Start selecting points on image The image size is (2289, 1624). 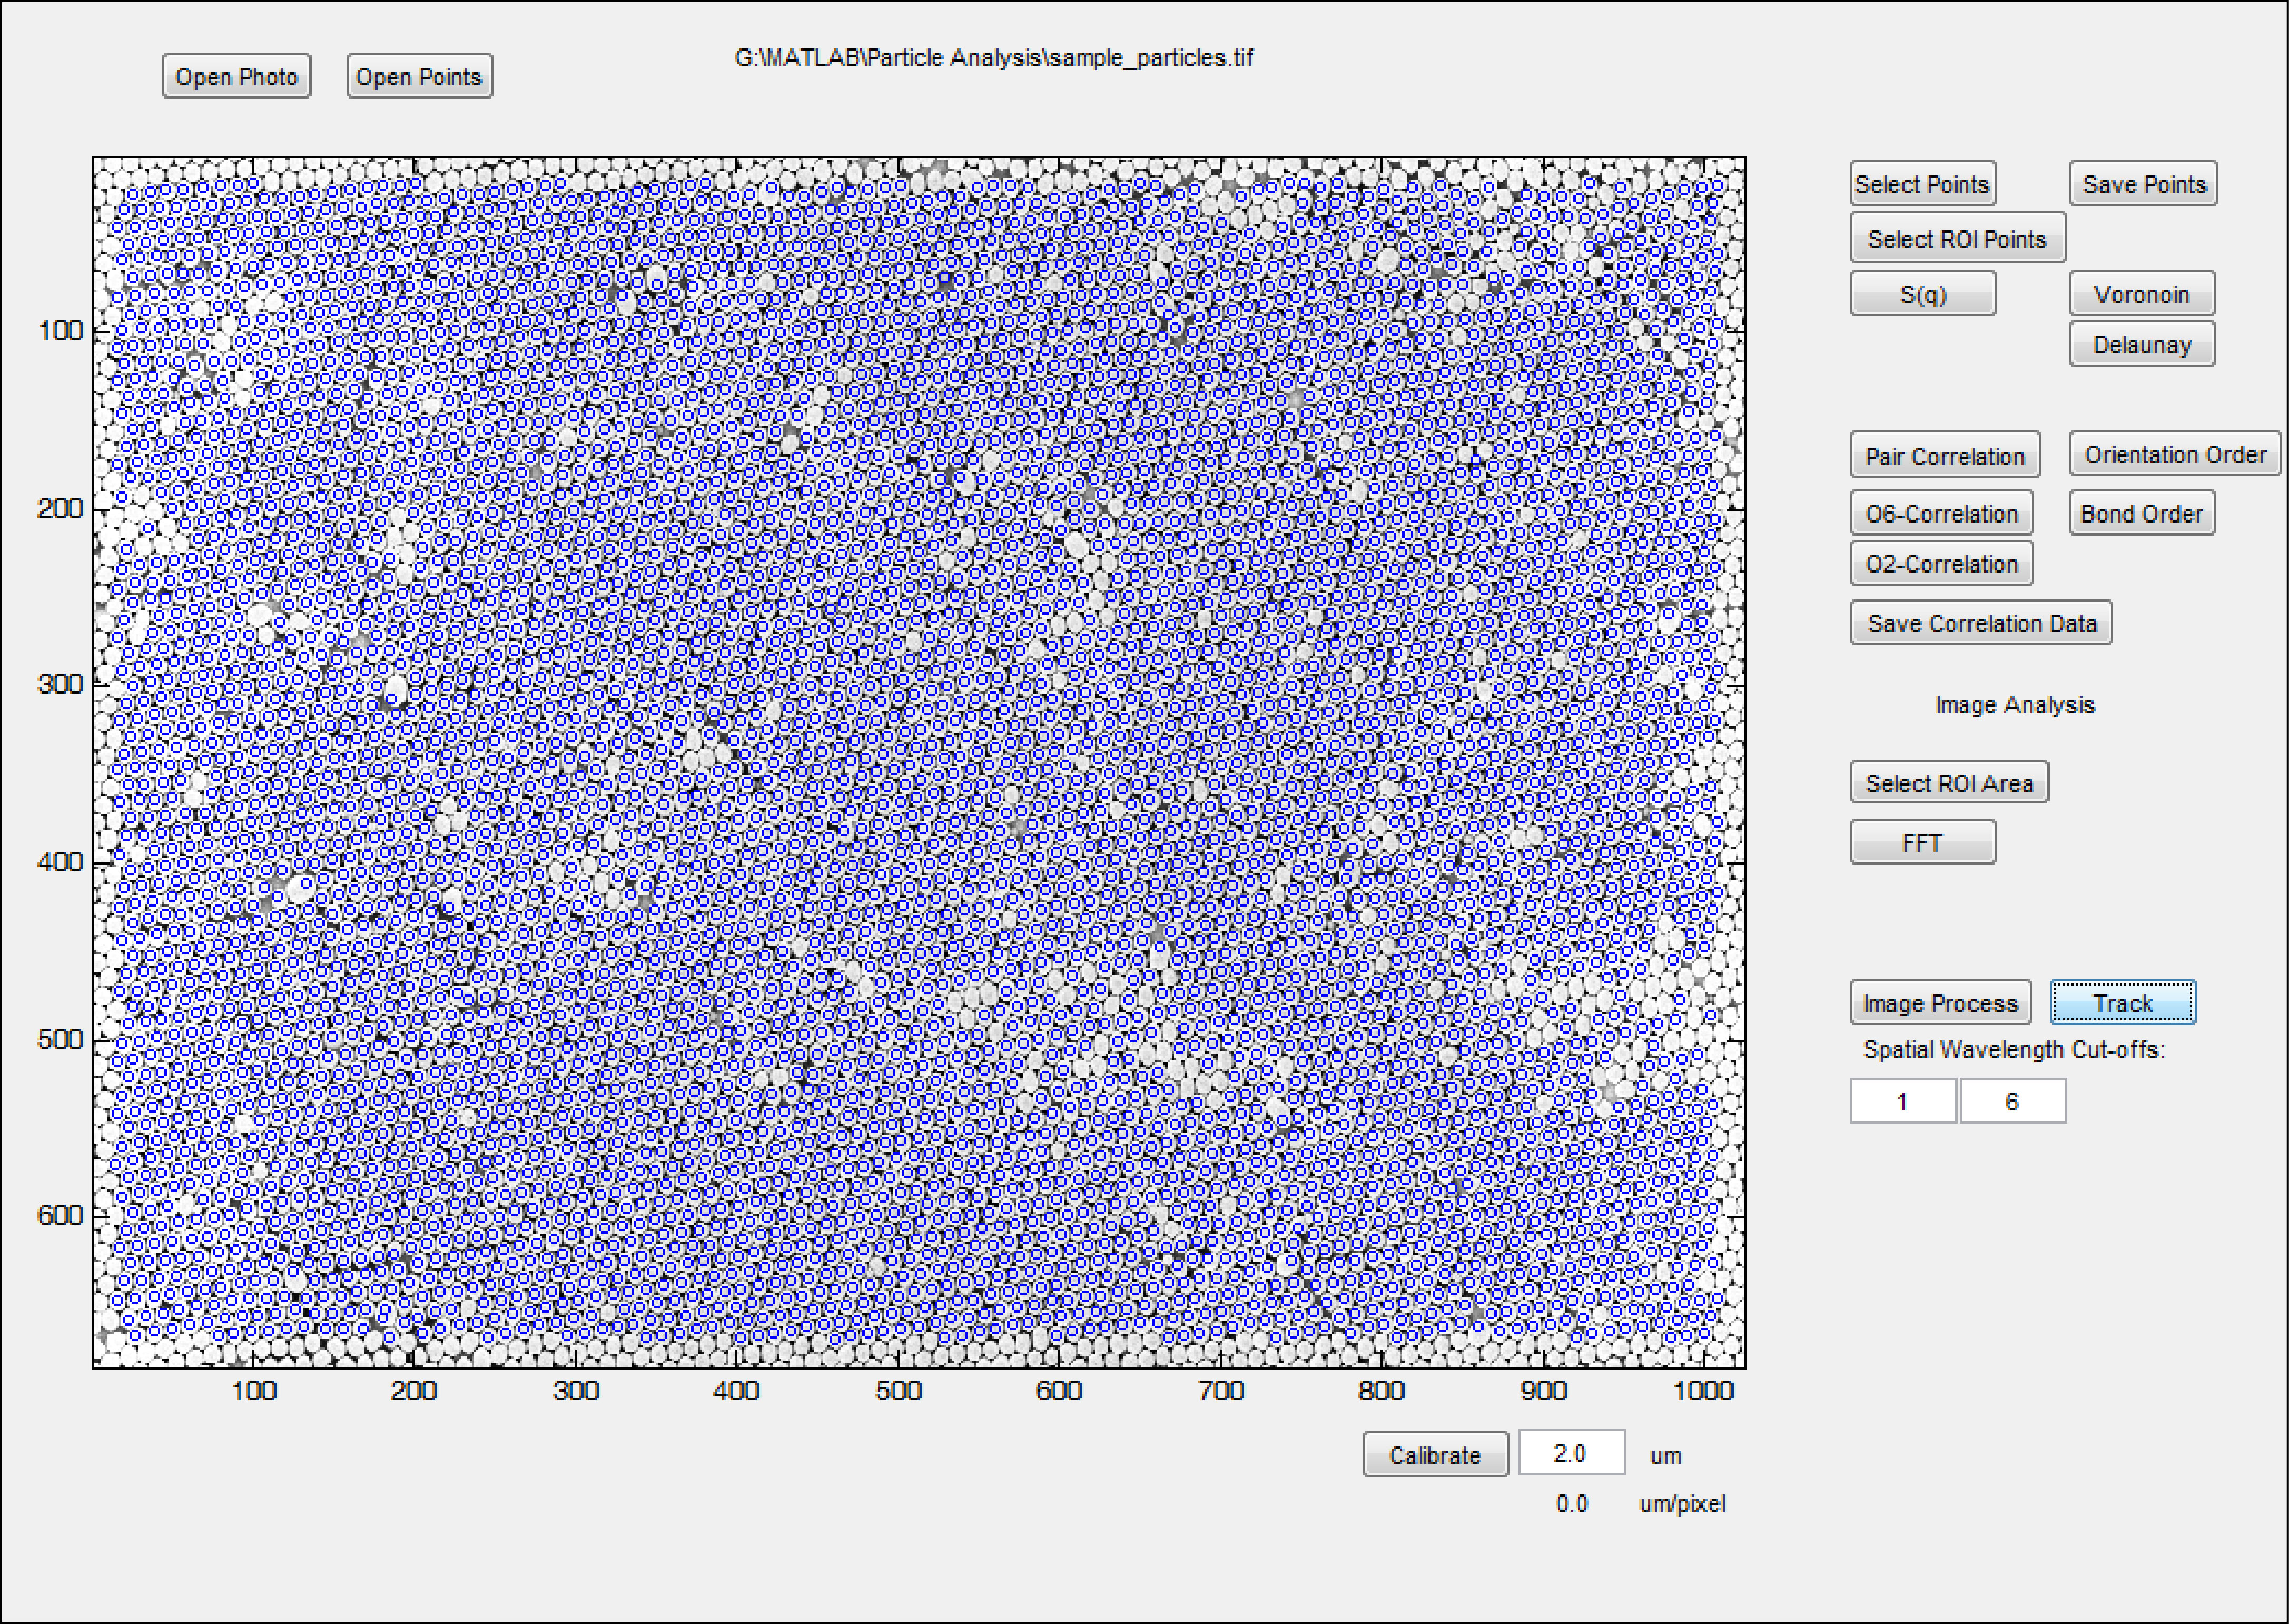1922,184
